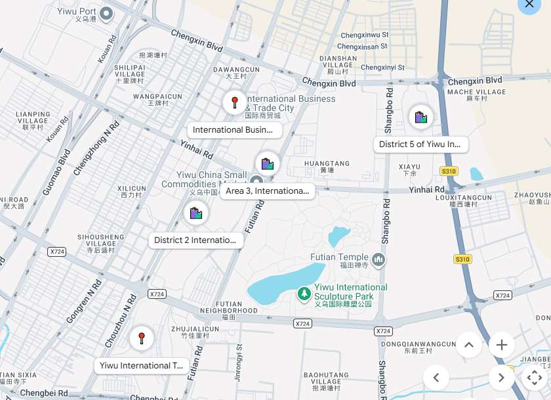Screen dimensions: 551x400
Task: Select the Yiwu International T... red pin marker
Action: tap(142, 338)
